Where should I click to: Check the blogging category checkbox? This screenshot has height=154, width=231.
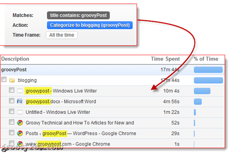(4, 80)
